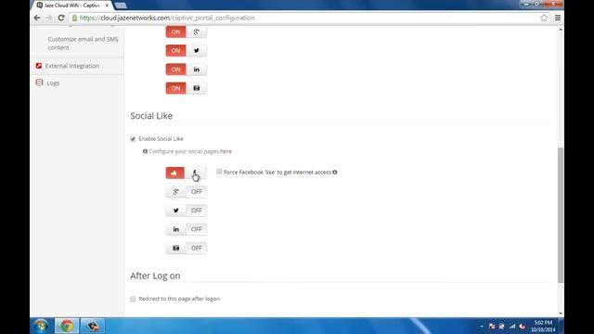Check Redirect to this page after logon
The height and width of the screenshot is (334, 594).
133,299
